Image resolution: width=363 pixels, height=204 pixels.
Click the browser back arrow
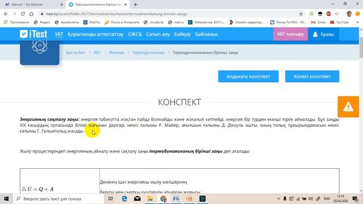click(6, 14)
